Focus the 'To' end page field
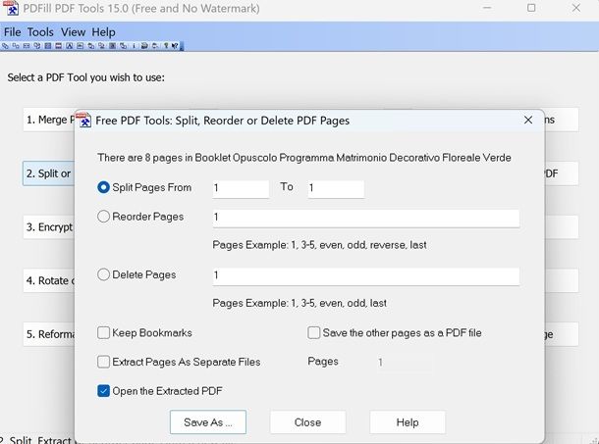The height and width of the screenshot is (444, 599). 336,189
